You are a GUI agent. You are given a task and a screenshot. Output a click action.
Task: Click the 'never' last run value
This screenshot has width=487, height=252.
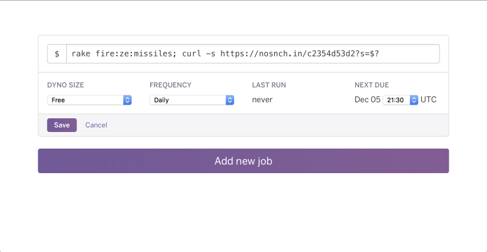coord(262,100)
